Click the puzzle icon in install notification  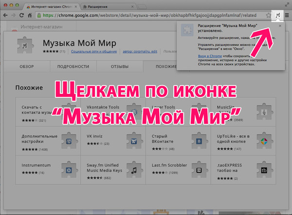(x=187, y=30)
